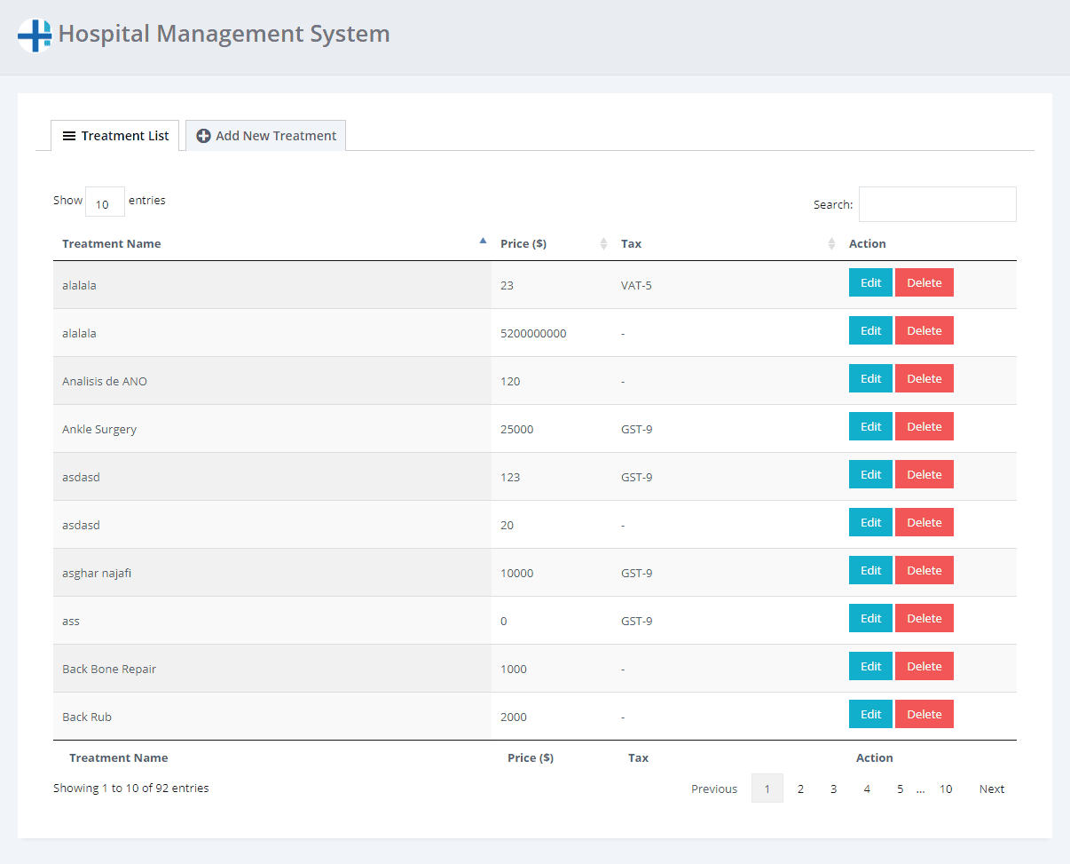Click the Hospital Management System logo icon
The width and height of the screenshot is (1070, 864).
tap(35, 36)
